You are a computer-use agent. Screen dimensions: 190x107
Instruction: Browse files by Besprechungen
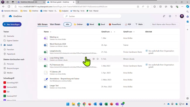point(13,68)
